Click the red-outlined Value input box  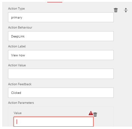click(x=54, y=122)
